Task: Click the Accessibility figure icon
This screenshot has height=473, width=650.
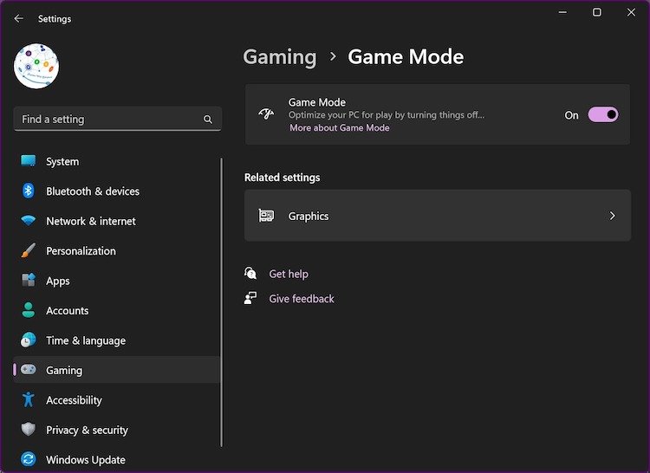Action: click(x=29, y=399)
